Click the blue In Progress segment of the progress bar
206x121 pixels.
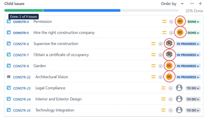82,11
